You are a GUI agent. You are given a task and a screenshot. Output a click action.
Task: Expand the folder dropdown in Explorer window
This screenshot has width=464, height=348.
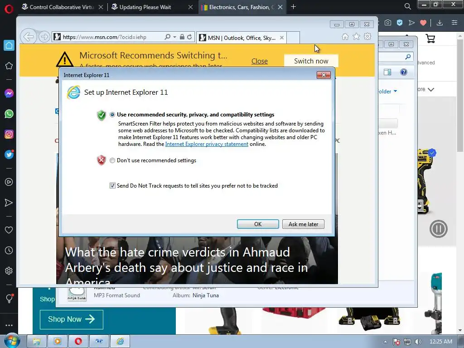click(x=395, y=91)
